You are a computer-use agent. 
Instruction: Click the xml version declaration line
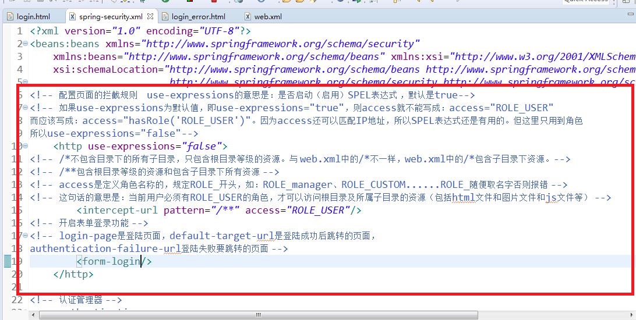[140, 31]
